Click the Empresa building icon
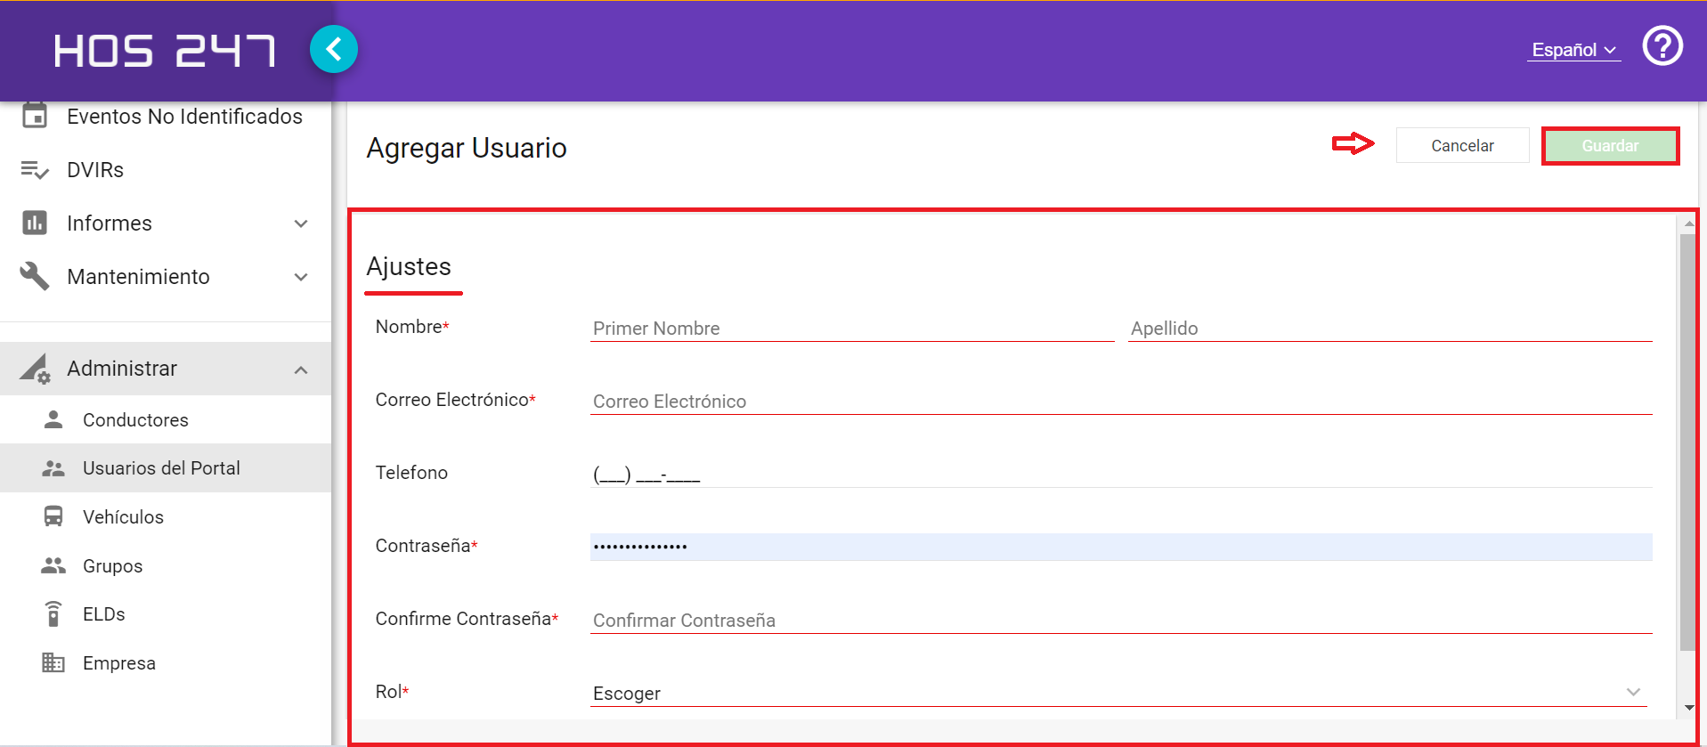This screenshot has width=1707, height=747. tap(53, 662)
